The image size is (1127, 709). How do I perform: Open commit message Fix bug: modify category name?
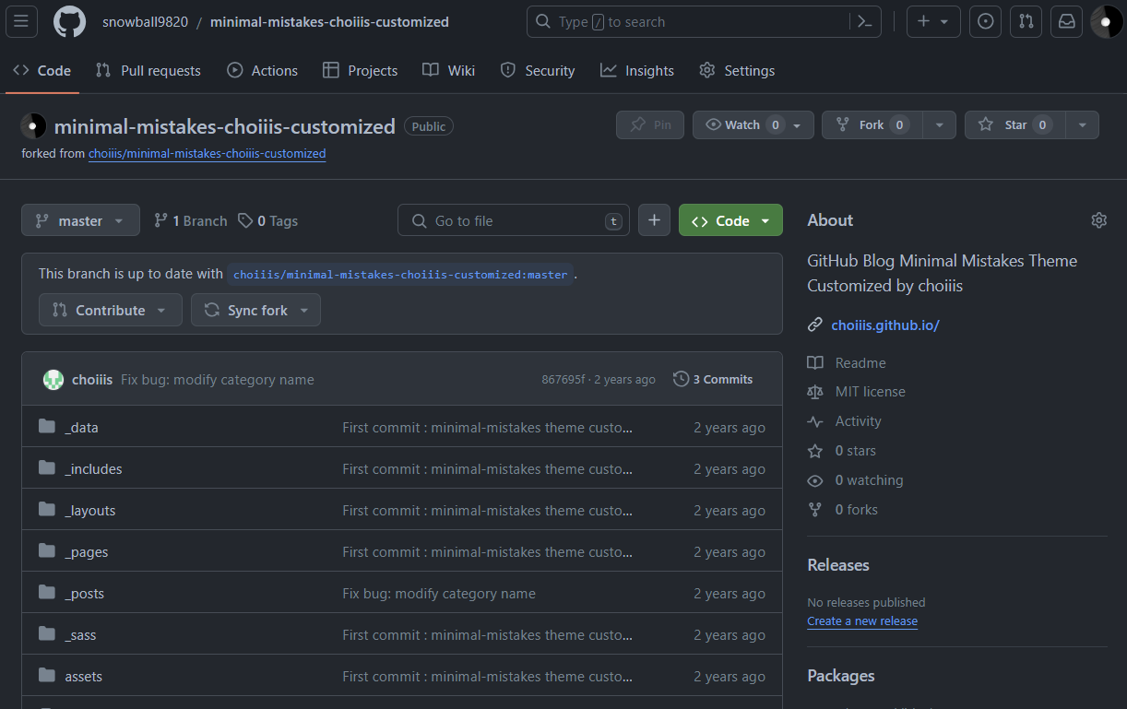pos(218,379)
